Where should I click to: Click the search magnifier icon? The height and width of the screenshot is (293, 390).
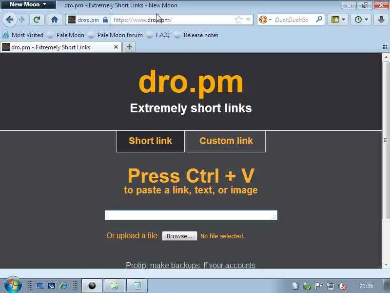(x=319, y=19)
